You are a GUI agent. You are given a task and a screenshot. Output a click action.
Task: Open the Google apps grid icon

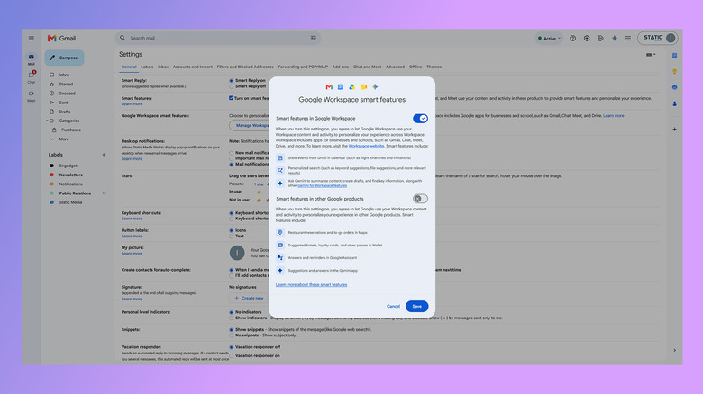coord(628,39)
